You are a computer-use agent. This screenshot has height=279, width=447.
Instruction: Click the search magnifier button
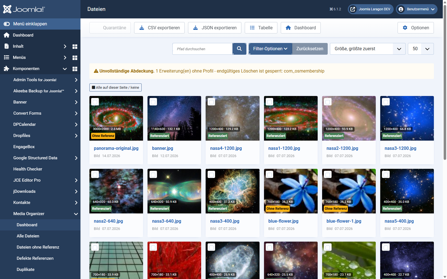pyautogui.click(x=239, y=49)
